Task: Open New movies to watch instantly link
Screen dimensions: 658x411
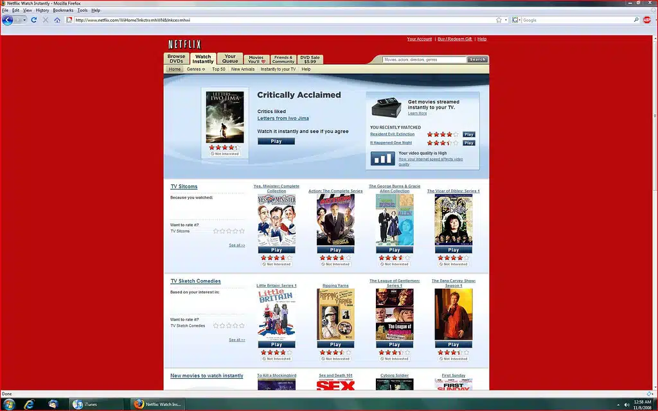Action: coord(207,376)
